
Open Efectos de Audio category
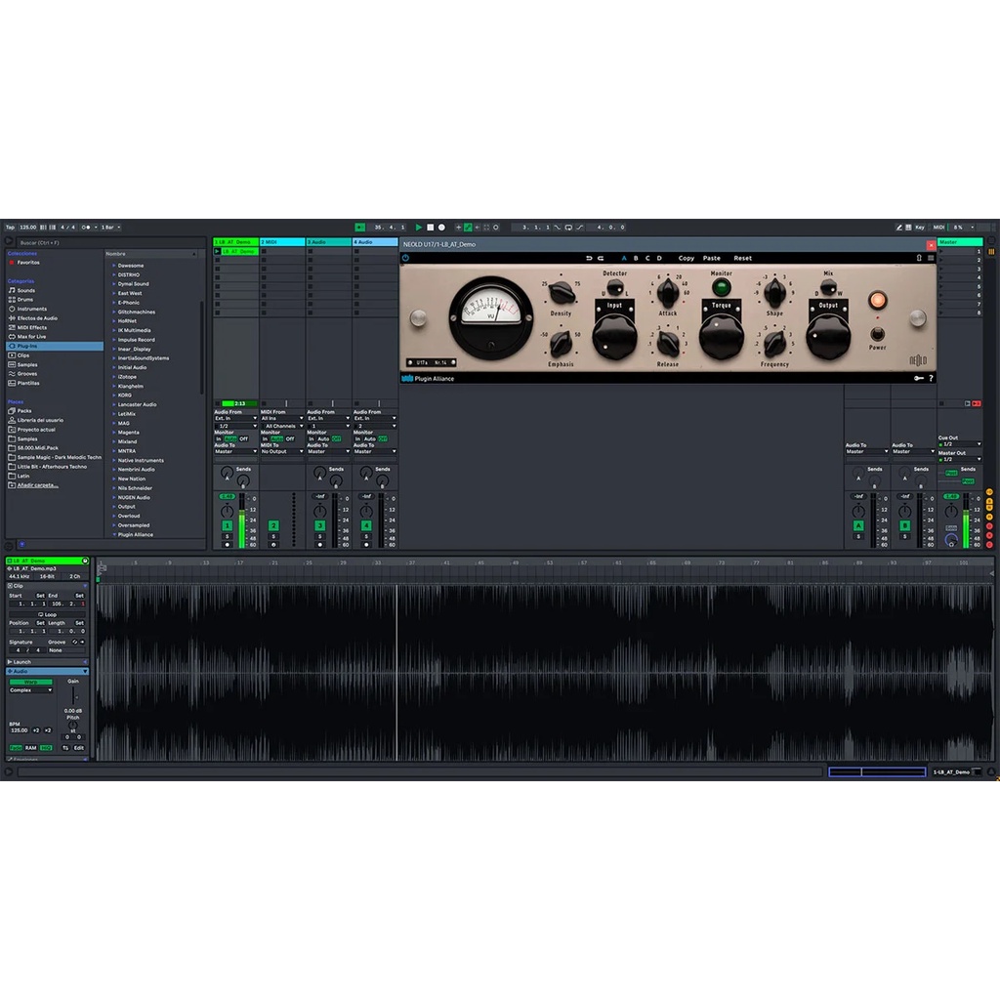click(x=37, y=317)
